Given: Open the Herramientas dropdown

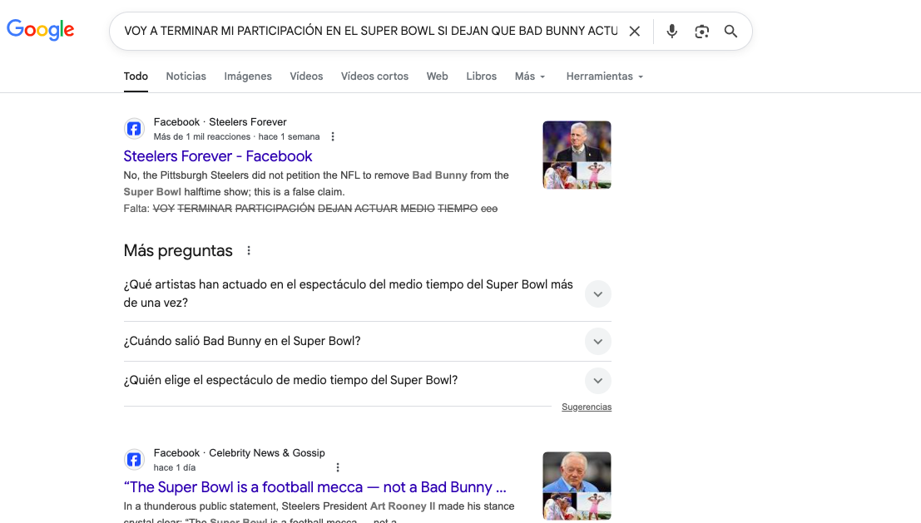Looking at the screenshot, I should coord(605,76).
